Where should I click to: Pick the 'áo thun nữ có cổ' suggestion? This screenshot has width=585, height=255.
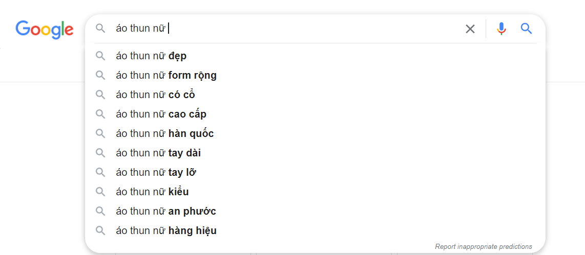tap(155, 95)
